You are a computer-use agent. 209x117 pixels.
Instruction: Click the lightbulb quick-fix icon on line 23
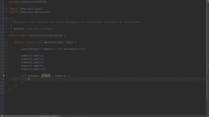point(4,76)
